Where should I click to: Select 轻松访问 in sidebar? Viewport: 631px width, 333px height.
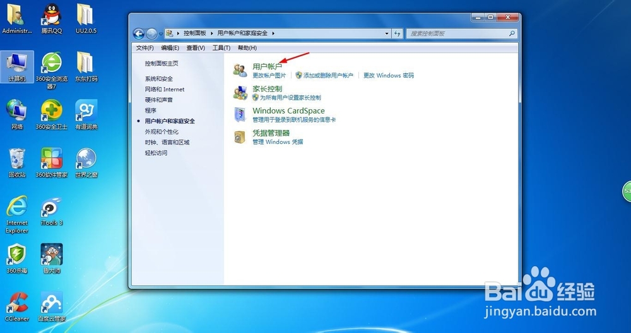coord(156,153)
